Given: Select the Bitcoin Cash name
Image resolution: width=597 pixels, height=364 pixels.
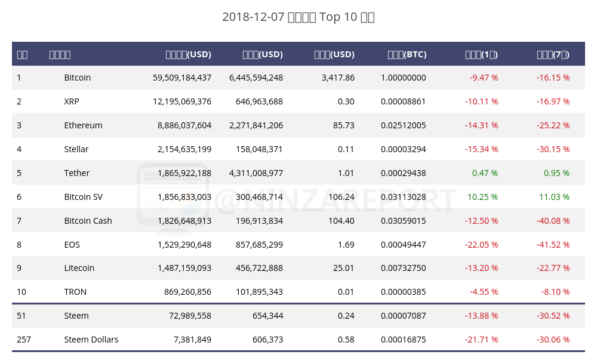Looking at the screenshot, I should [88, 221].
